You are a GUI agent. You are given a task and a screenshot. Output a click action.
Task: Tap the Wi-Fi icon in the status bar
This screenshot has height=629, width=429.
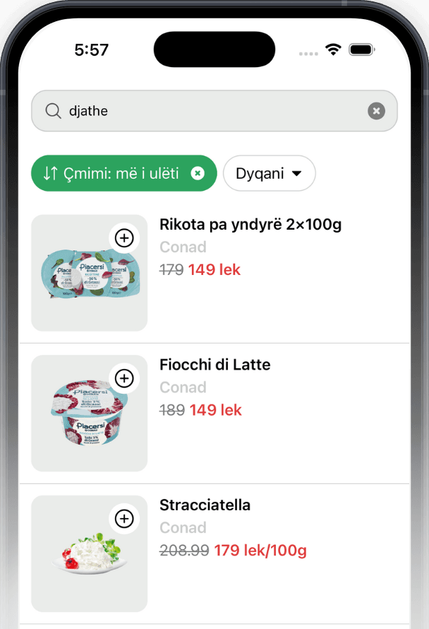333,49
